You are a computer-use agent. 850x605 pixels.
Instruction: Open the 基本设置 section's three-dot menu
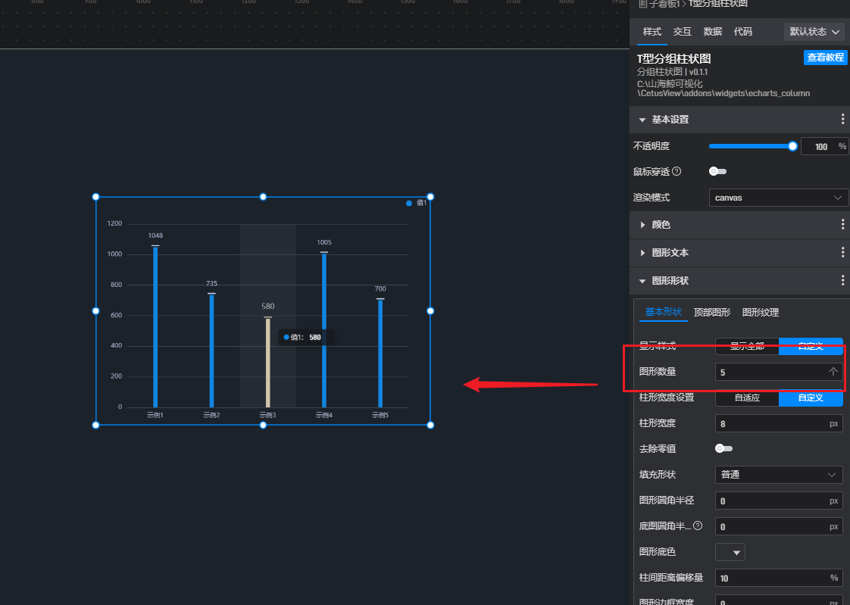[x=842, y=120]
